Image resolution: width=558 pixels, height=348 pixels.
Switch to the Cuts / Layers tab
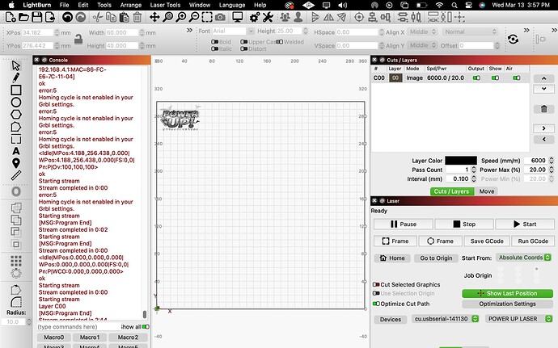point(451,191)
